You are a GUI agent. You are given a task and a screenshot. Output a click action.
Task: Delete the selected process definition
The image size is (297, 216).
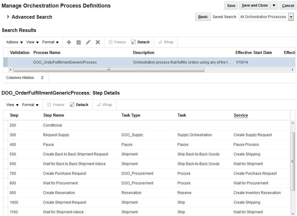pos(97,42)
